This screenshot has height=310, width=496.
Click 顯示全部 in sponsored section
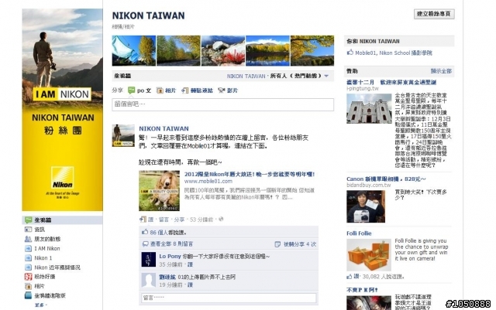441,71
